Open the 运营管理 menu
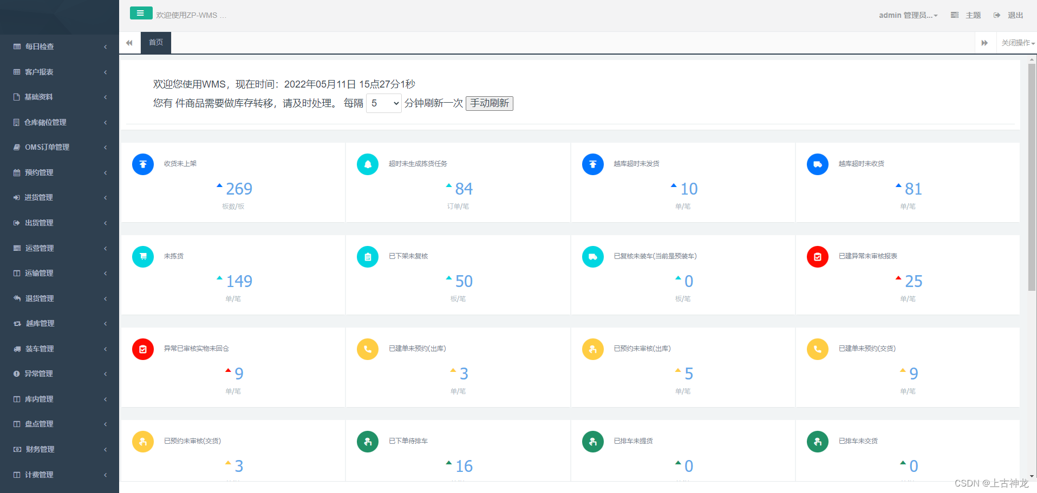 (60, 248)
